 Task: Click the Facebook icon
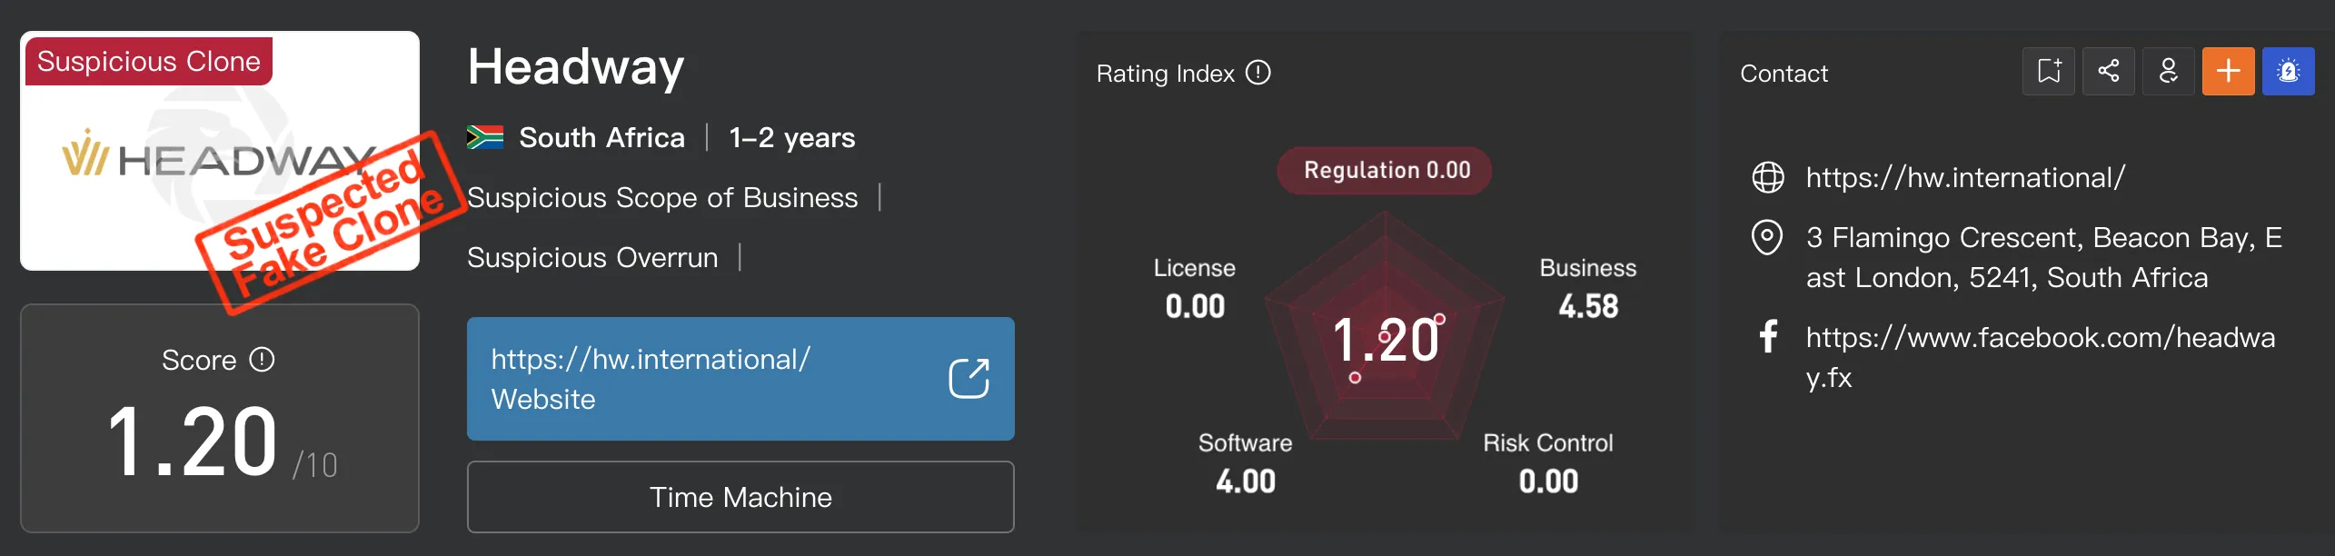[x=1768, y=336]
